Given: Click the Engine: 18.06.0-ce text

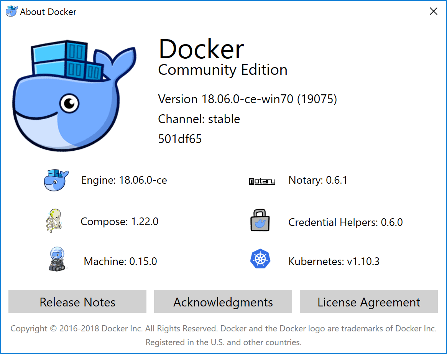Looking at the screenshot, I should pos(124,180).
